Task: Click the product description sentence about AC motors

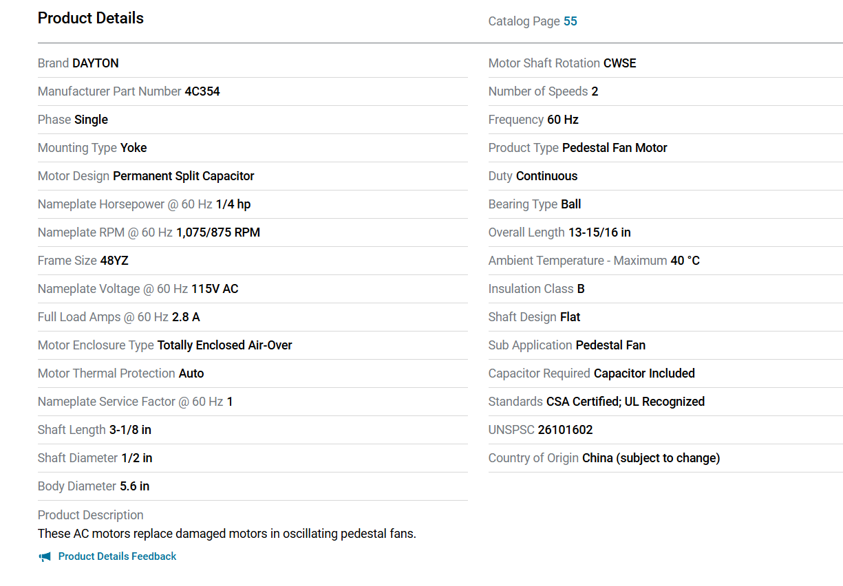Action: tap(227, 534)
